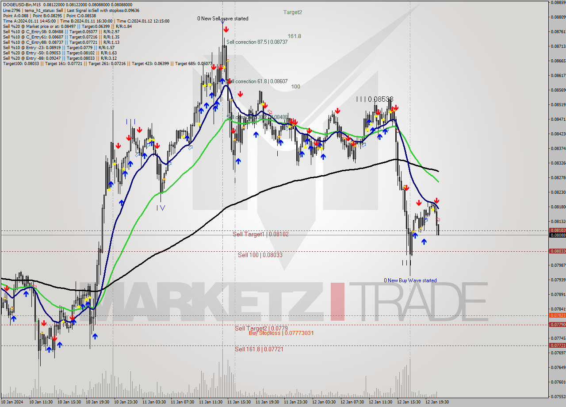Image resolution: width=566 pixels, height=407 pixels.
Task: Click the red 0.08102 price tag on axis
Action: click(557, 230)
